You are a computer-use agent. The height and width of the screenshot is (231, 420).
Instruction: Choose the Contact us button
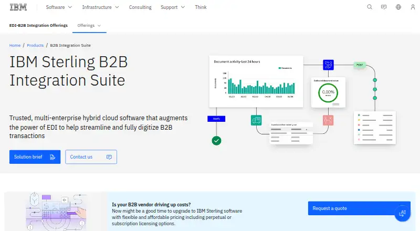pos(91,157)
